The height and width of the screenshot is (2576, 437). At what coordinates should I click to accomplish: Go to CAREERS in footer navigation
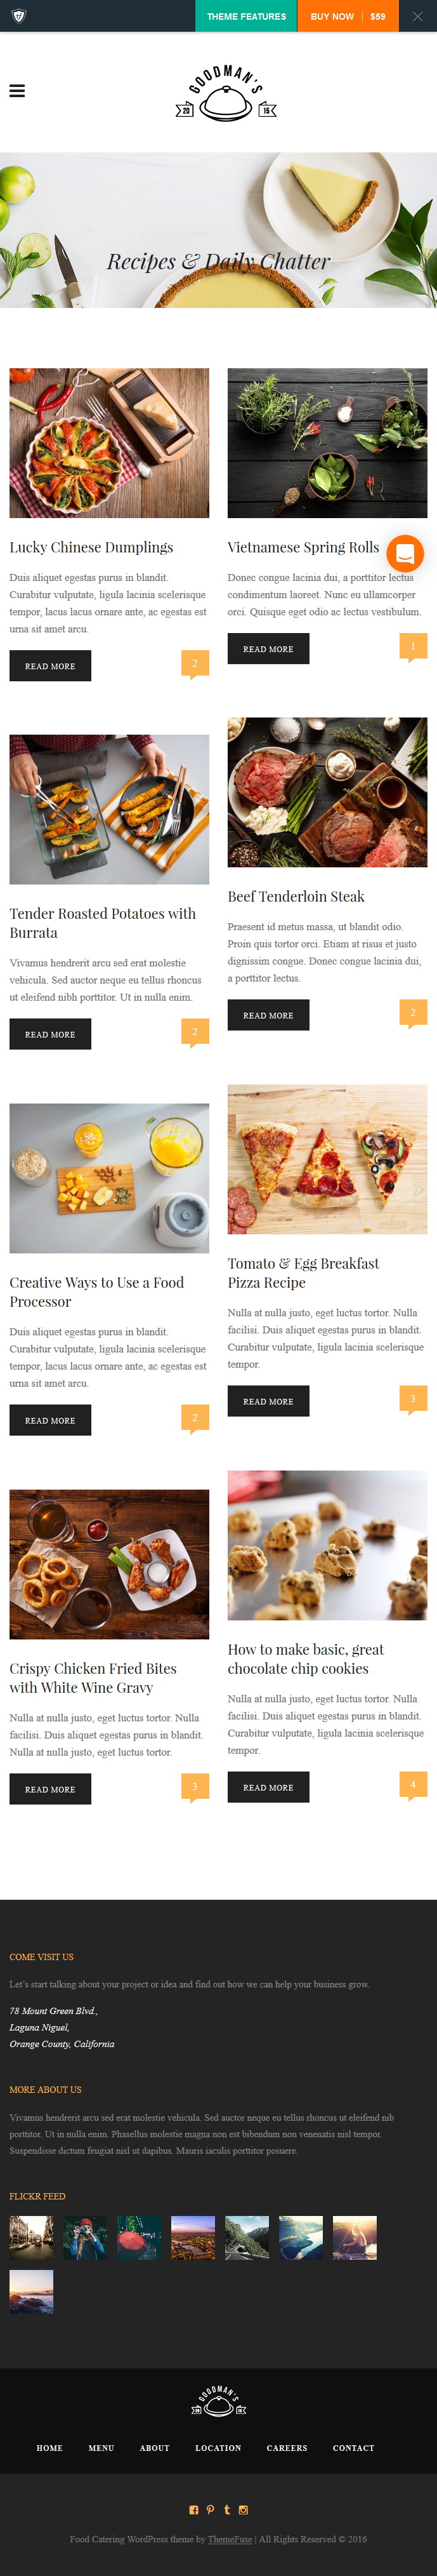(x=287, y=2447)
